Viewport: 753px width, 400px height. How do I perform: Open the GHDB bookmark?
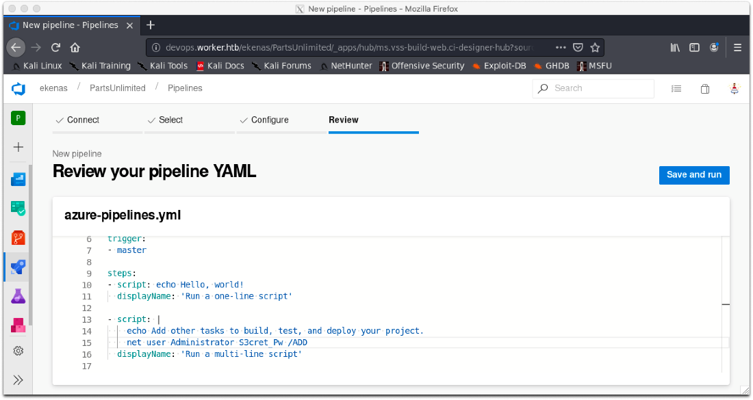(551, 66)
